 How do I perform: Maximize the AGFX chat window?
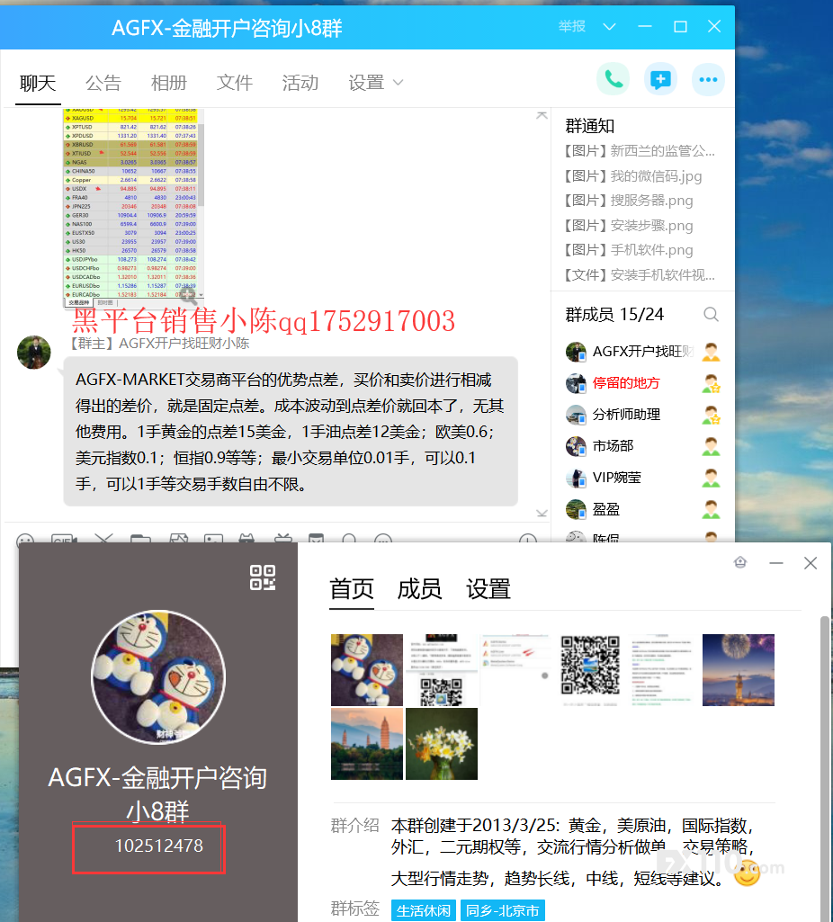pyautogui.click(x=680, y=26)
